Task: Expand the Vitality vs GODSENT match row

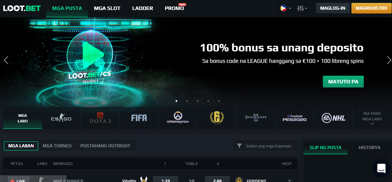Action: click(x=289, y=180)
